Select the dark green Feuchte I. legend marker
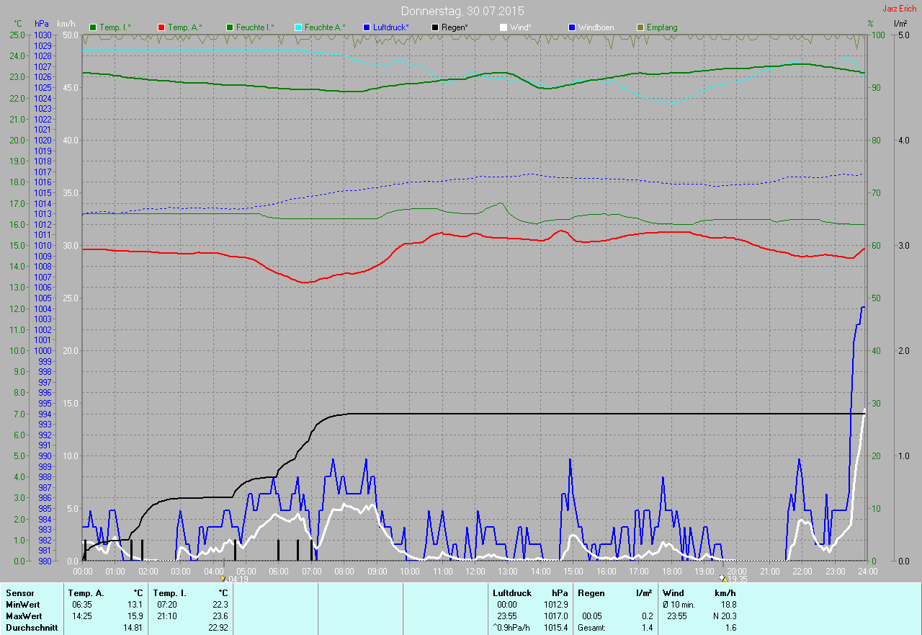The height and width of the screenshot is (635, 922). [x=230, y=27]
